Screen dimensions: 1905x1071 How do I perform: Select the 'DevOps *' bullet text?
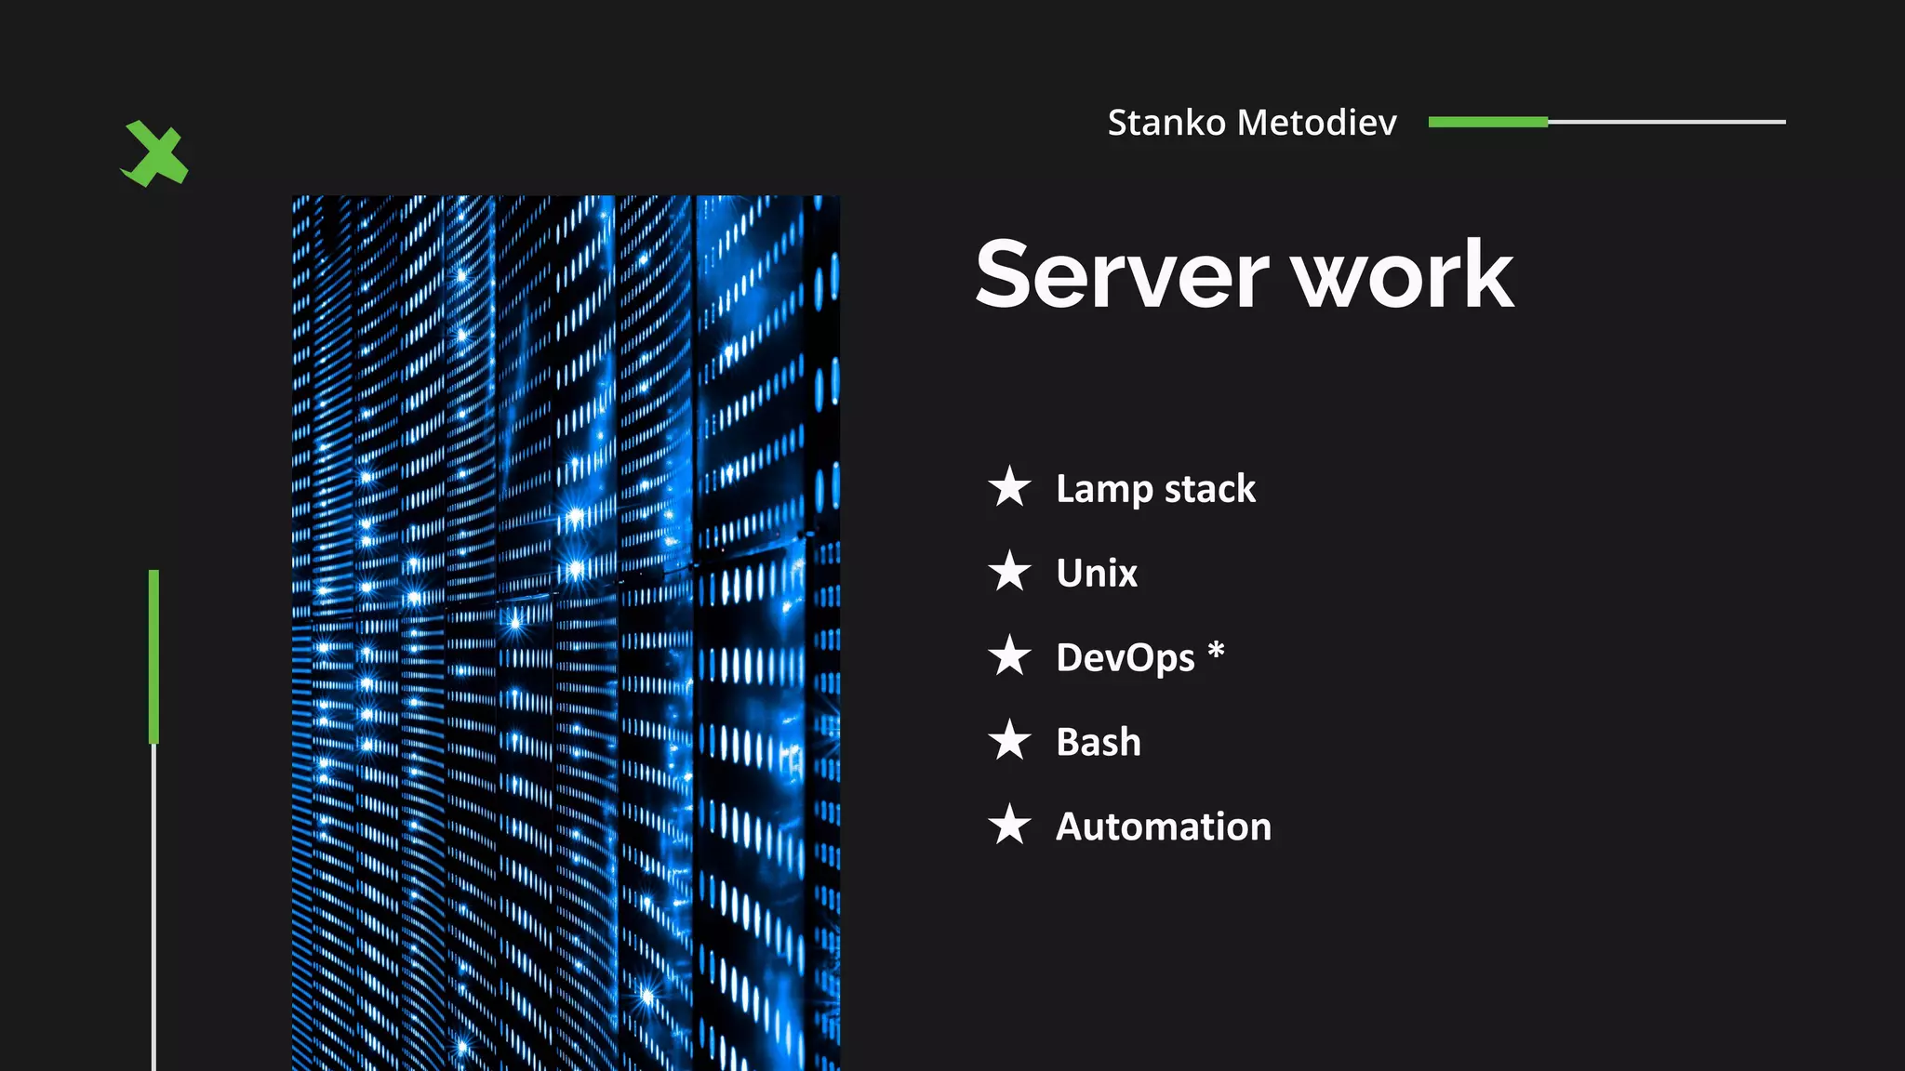[x=1140, y=657]
